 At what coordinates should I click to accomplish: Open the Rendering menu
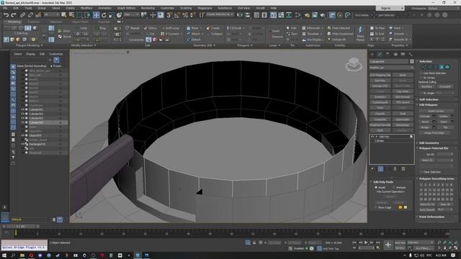pyautogui.click(x=148, y=8)
